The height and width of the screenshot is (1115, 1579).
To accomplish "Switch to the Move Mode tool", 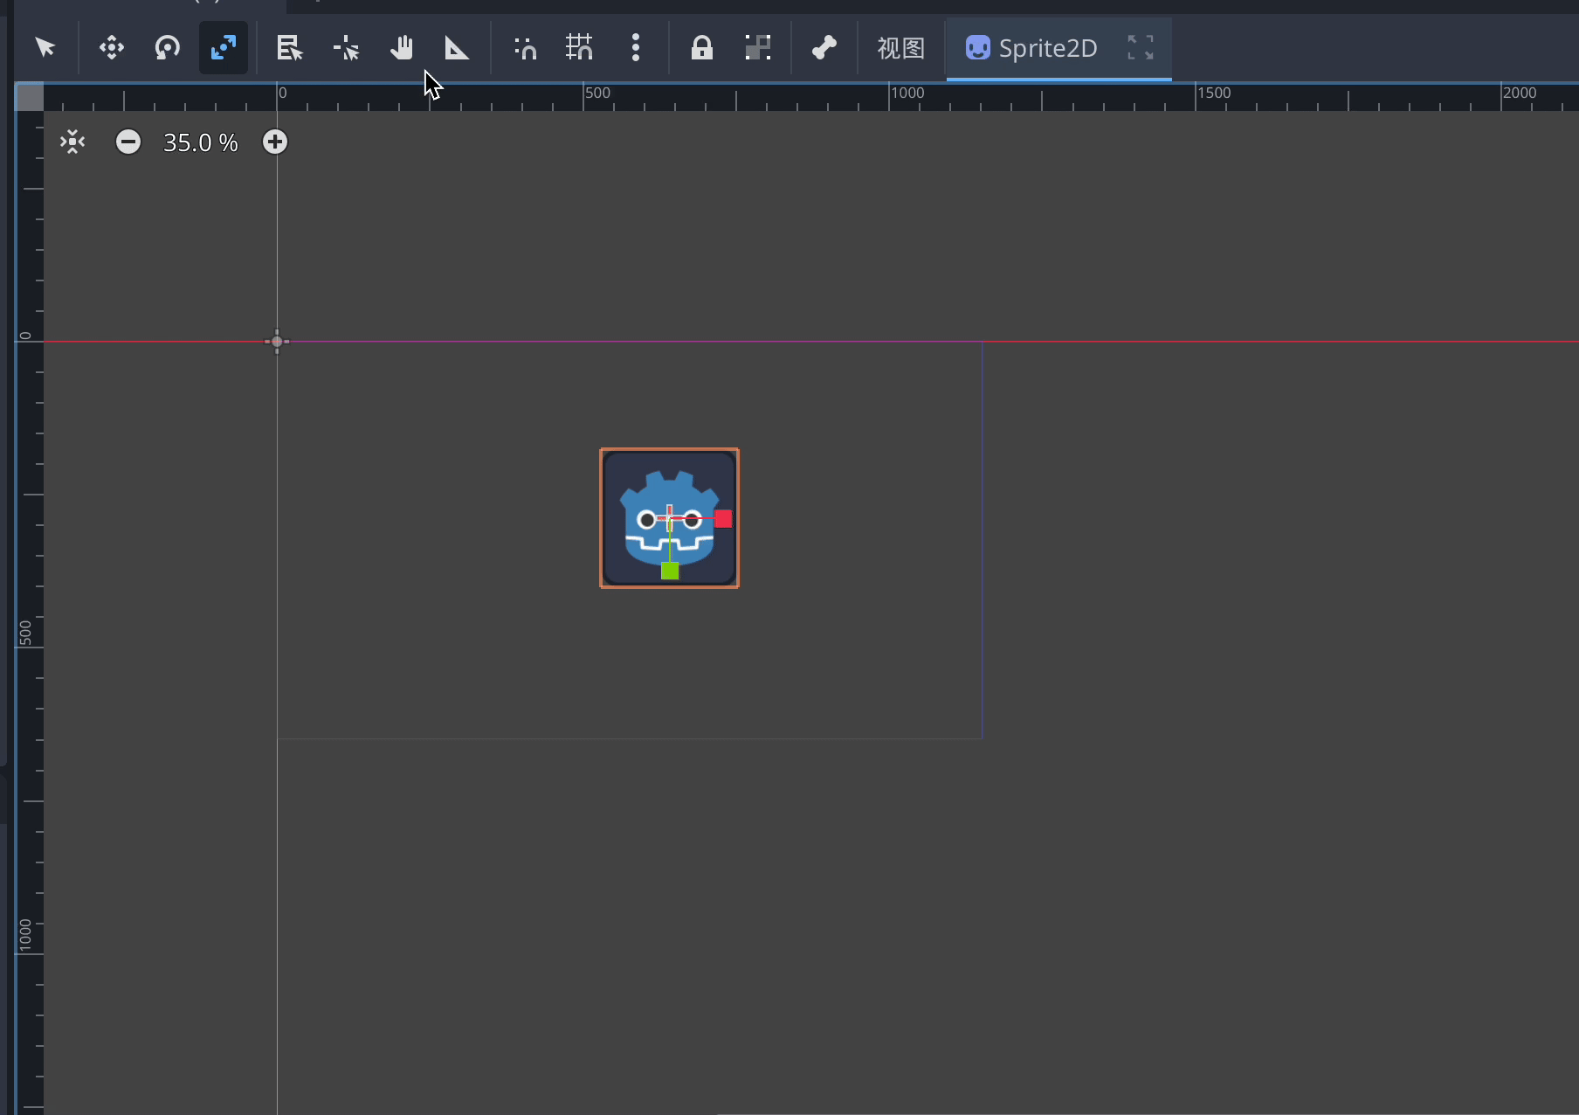I will pyautogui.click(x=112, y=47).
